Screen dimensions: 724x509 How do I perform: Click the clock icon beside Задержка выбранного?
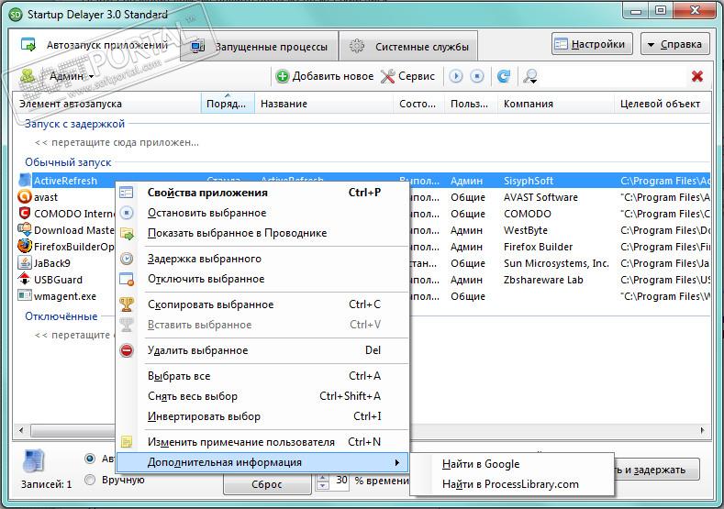click(127, 259)
